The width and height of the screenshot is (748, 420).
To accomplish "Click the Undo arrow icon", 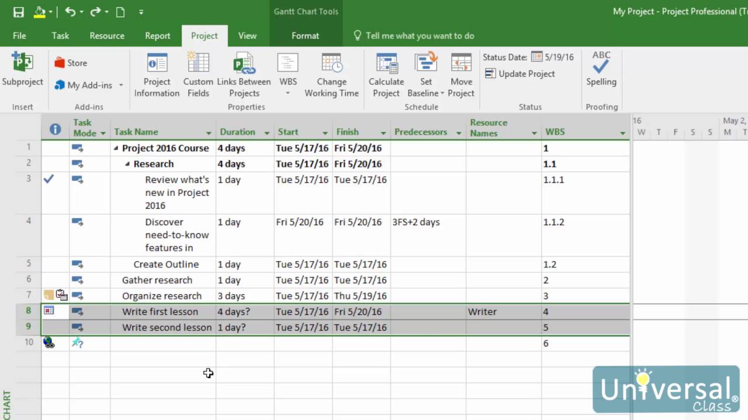I will (x=70, y=12).
